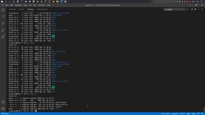The height and width of the screenshot is (115, 205).
Task: Split the terminal panel
Action: coord(192,9)
